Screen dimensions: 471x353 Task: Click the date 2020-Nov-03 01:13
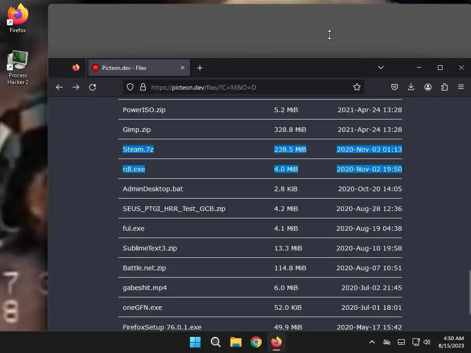[369, 149]
